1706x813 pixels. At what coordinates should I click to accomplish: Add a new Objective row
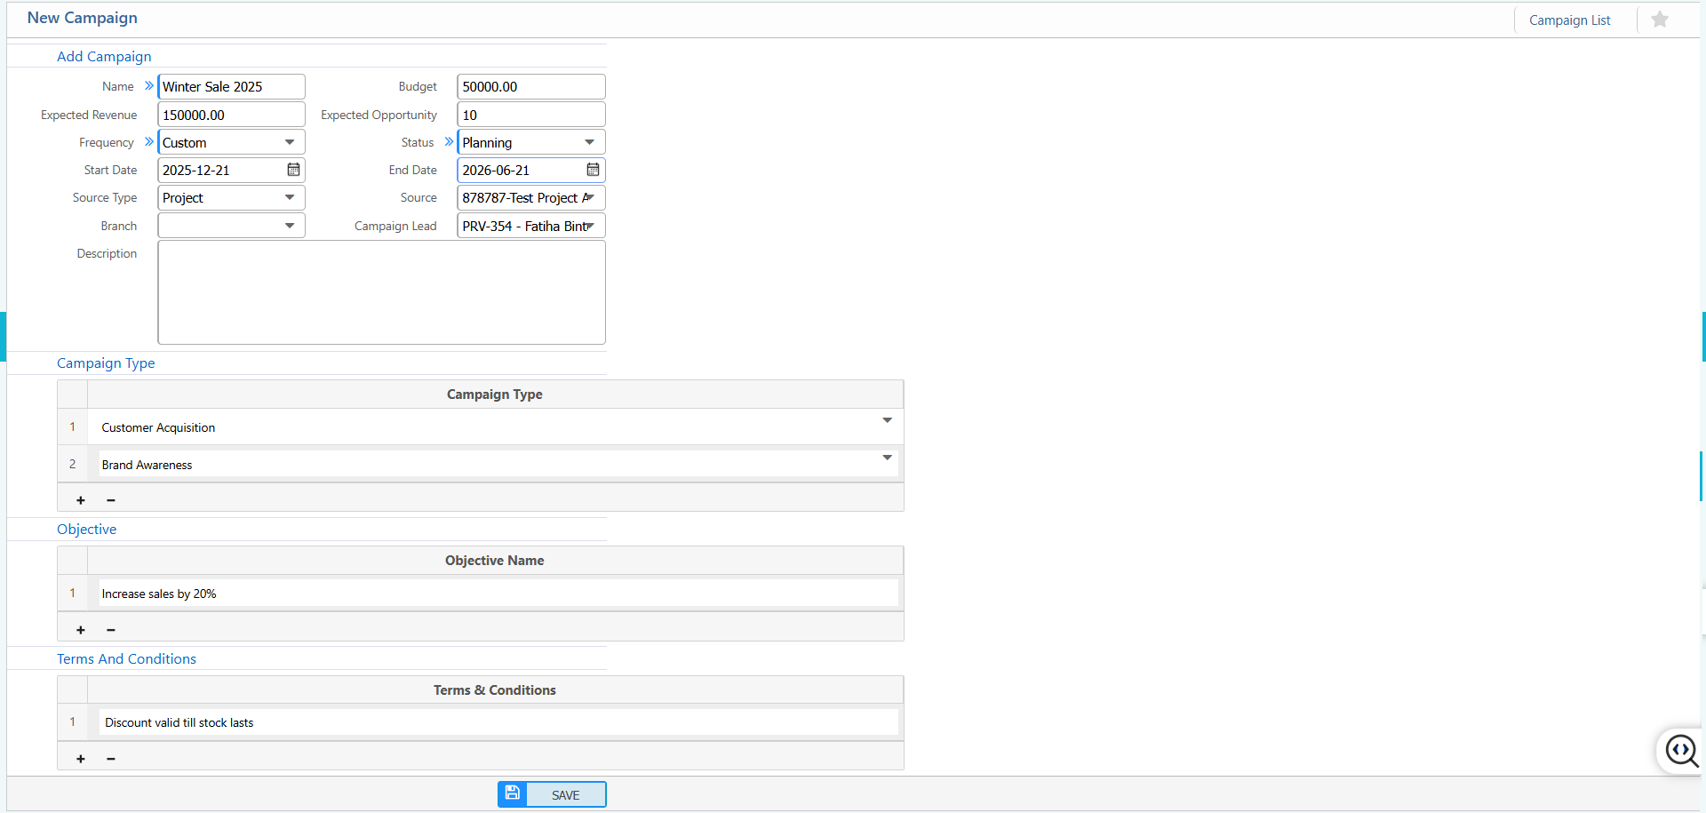coord(81,630)
